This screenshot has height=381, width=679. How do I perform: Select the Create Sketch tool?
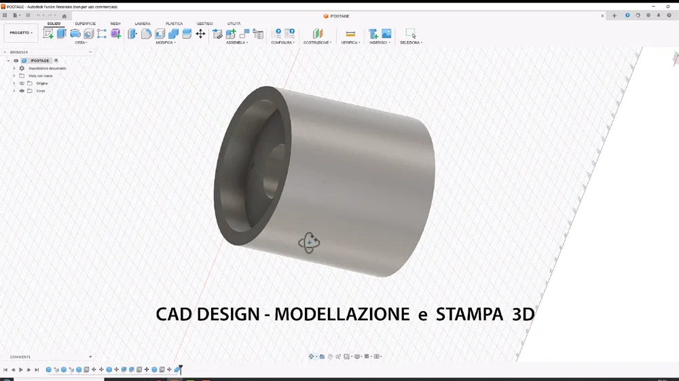[48, 34]
